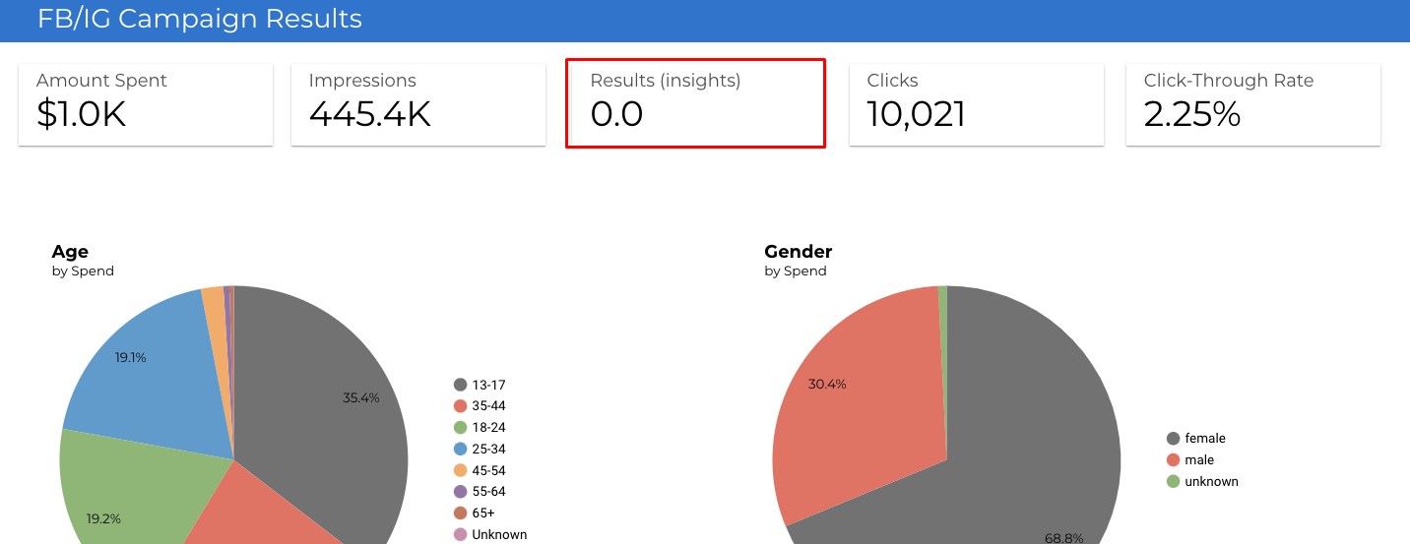1410x544 pixels.
Task: Click the orange 45-54 legend marker
Action: (x=460, y=471)
